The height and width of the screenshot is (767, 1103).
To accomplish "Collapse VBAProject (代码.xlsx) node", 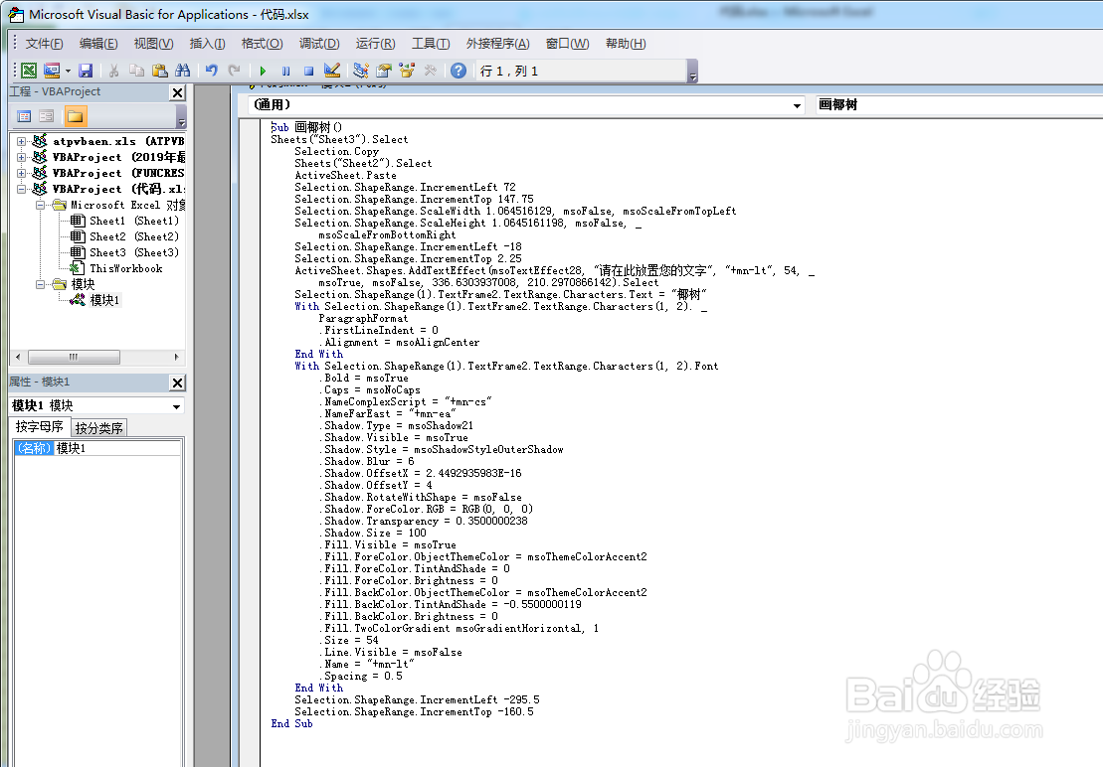I will coord(21,189).
